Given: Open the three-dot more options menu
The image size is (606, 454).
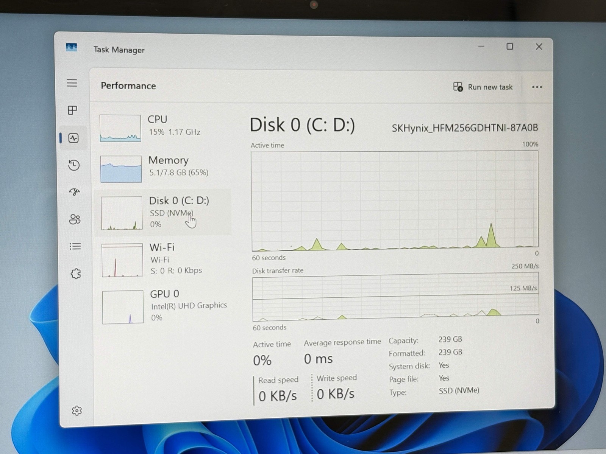Looking at the screenshot, I should coord(537,87).
